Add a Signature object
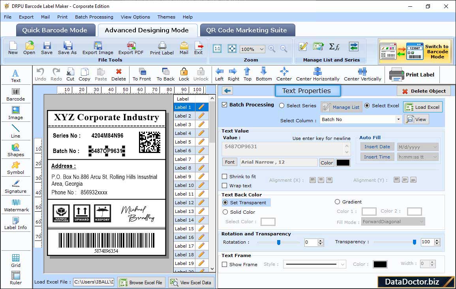Image resolution: width=456 pixels, height=289 pixels. 16,187
